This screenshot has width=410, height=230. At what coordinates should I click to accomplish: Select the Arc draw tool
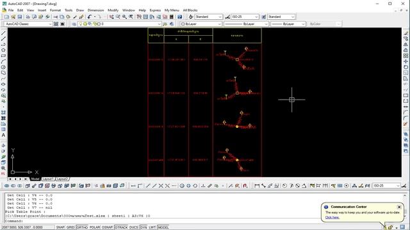pyautogui.click(x=3, y=61)
